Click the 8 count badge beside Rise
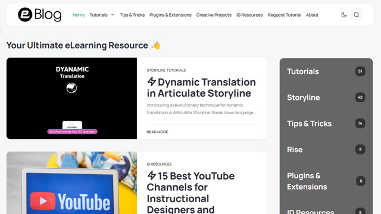 (x=360, y=149)
